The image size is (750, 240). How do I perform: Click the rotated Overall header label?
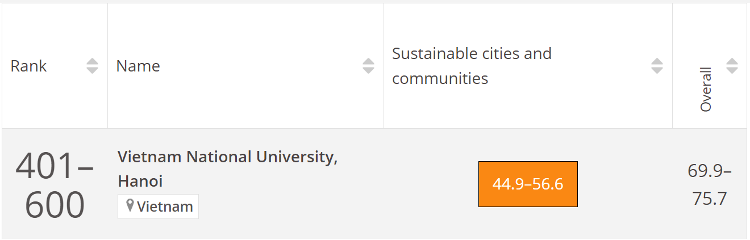click(706, 90)
